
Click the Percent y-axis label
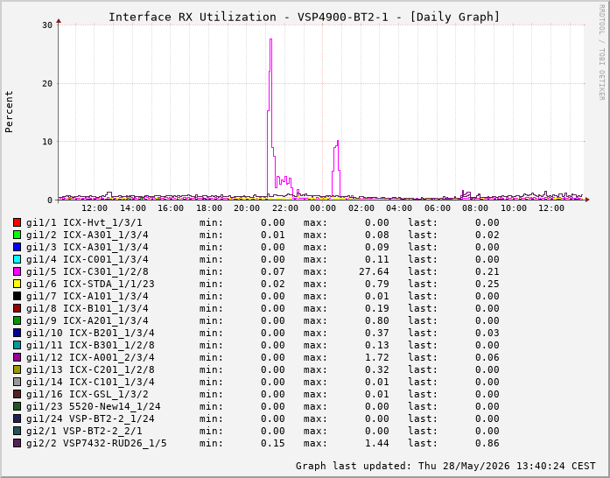[9, 112]
